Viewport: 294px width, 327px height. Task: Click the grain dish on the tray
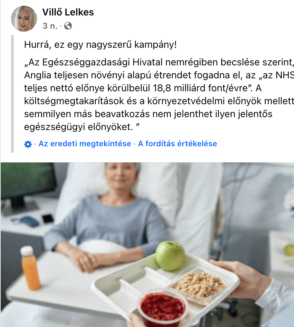pos(199,284)
